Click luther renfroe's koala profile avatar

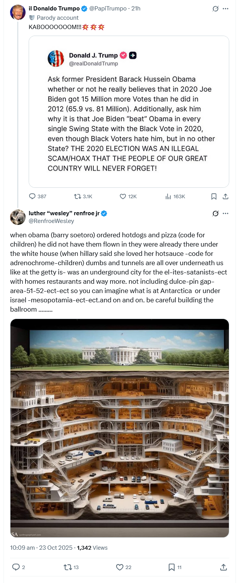coord(18,217)
